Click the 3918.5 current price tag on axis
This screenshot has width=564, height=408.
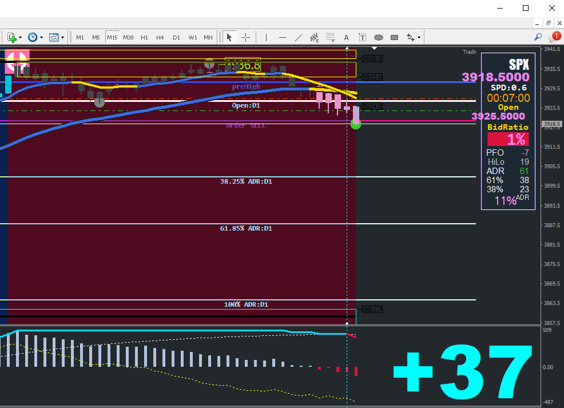(552, 124)
